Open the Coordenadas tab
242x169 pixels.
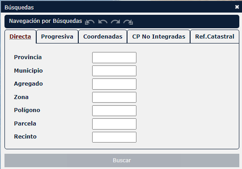(102, 37)
